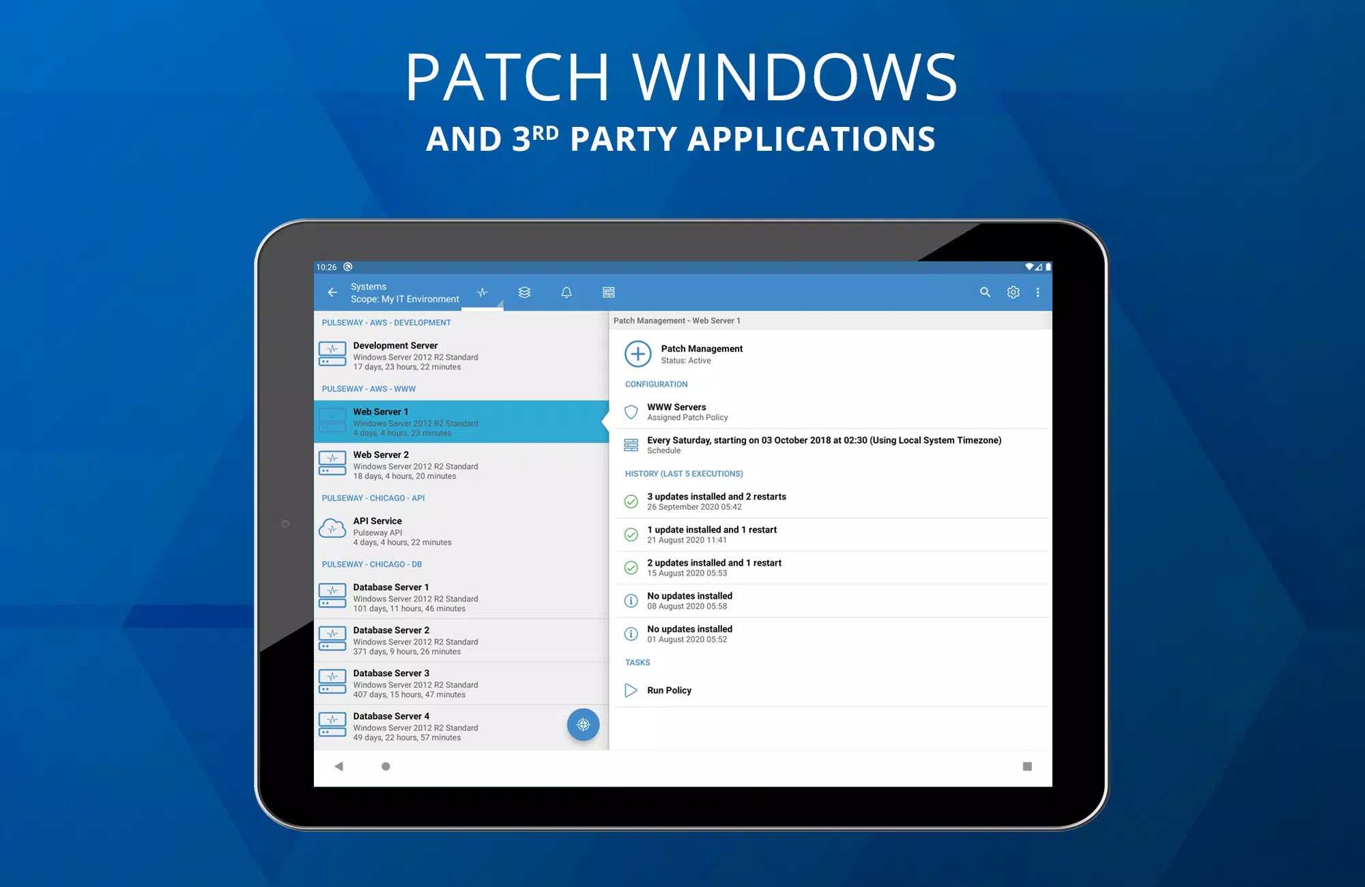Tap PULSEWAY - CHICAGO - DB group header
Image resolution: width=1365 pixels, height=887 pixels.
372,564
